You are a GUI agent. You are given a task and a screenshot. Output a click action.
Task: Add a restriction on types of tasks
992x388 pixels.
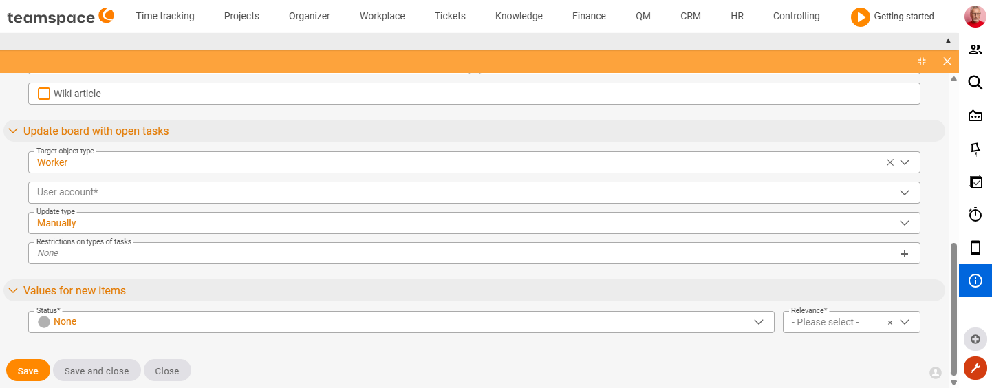point(905,254)
